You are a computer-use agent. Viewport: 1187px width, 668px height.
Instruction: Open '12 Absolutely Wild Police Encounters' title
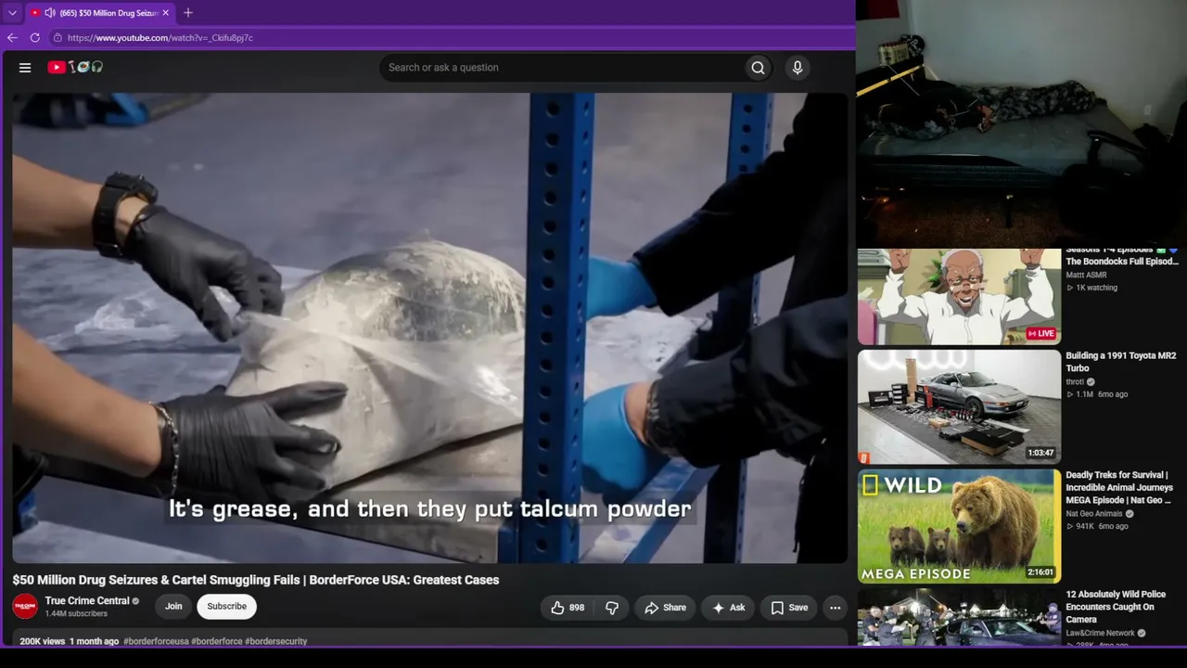[x=1116, y=607]
